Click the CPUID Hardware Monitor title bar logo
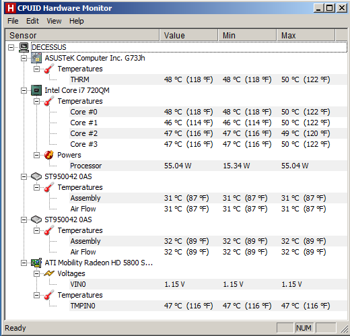The image size is (350, 336). pos(11,8)
